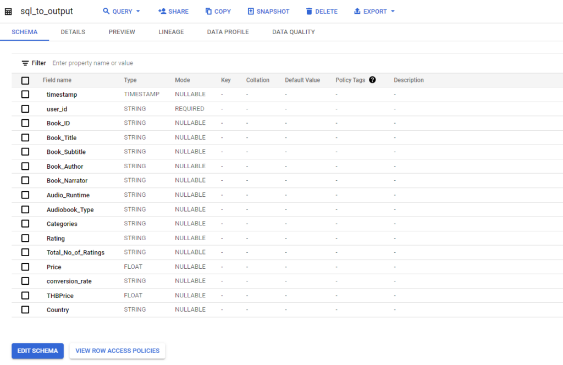Switch to the Preview tab

pos(122,32)
